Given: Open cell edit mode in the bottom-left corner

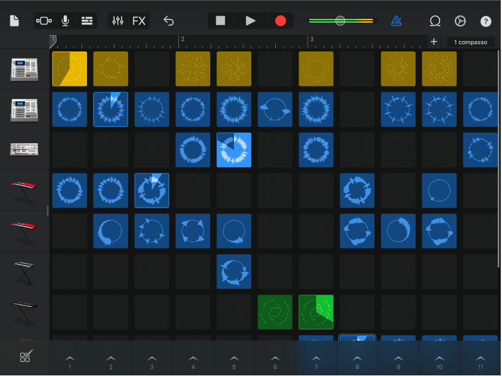Looking at the screenshot, I should pyautogui.click(x=25, y=356).
